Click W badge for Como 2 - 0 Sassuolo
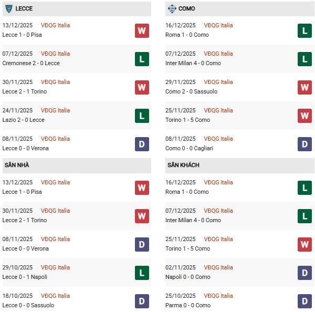The height and width of the screenshot is (312, 315). click(304, 87)
